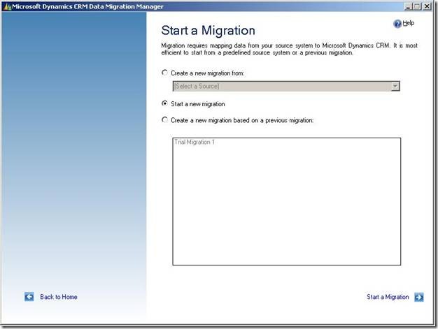Click the window title bar text
This screenshot has height=329, width=438.
pyautogui.click(x=87, y=6)
